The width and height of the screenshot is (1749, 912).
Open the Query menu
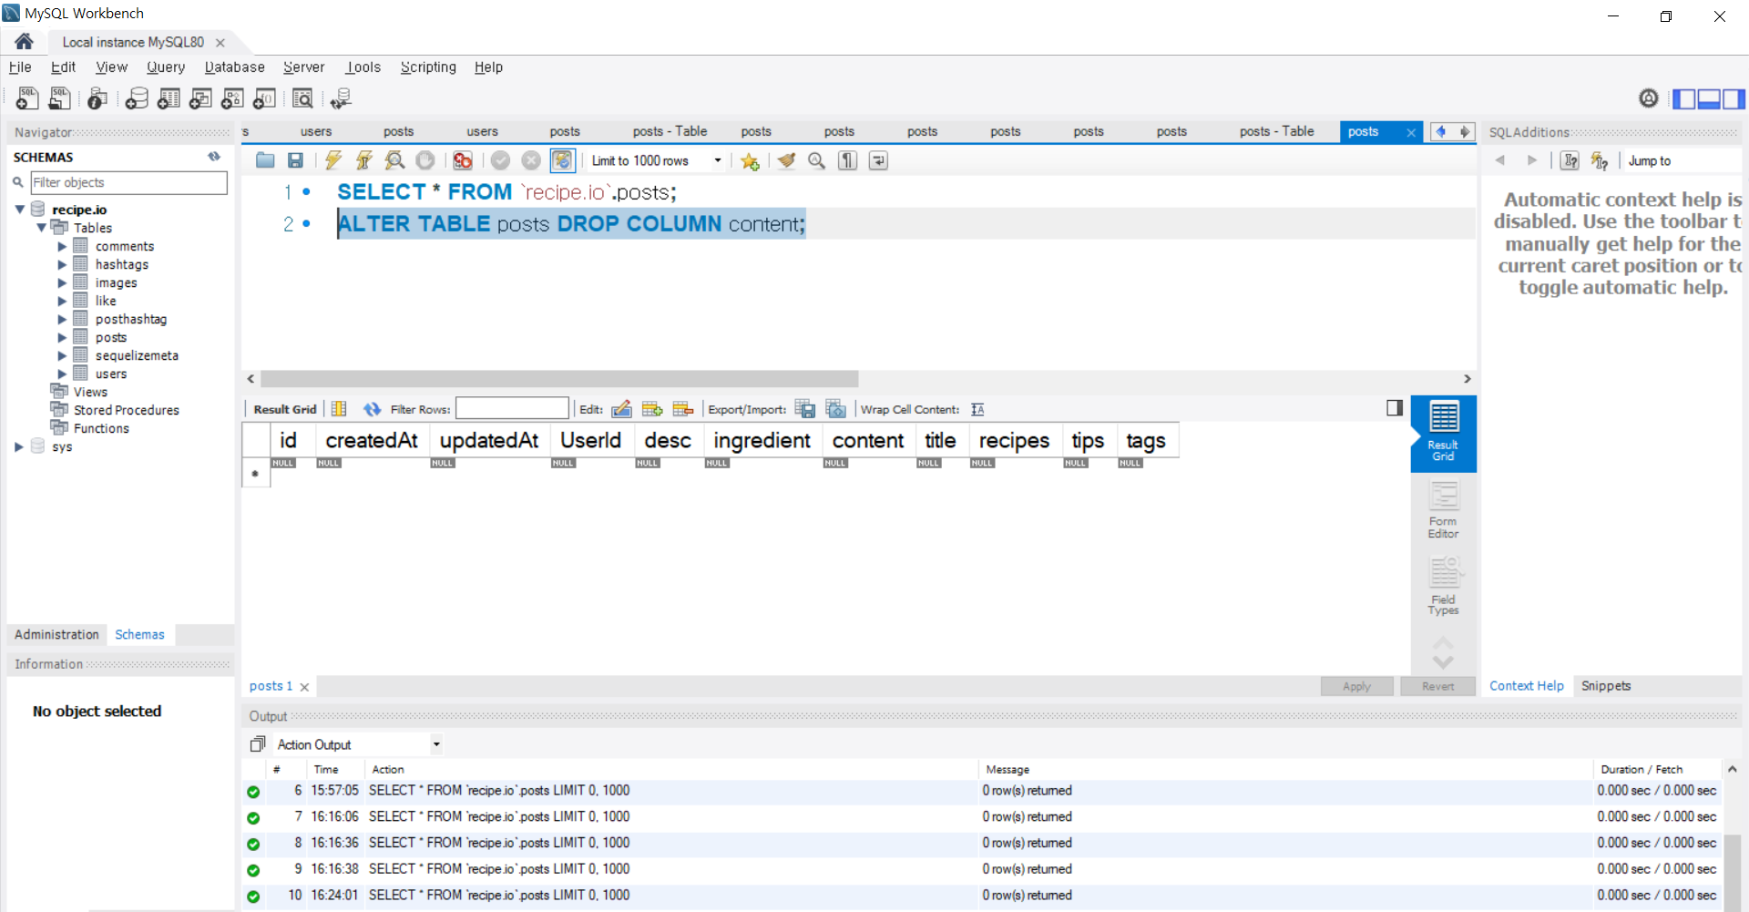click(166, 67)
